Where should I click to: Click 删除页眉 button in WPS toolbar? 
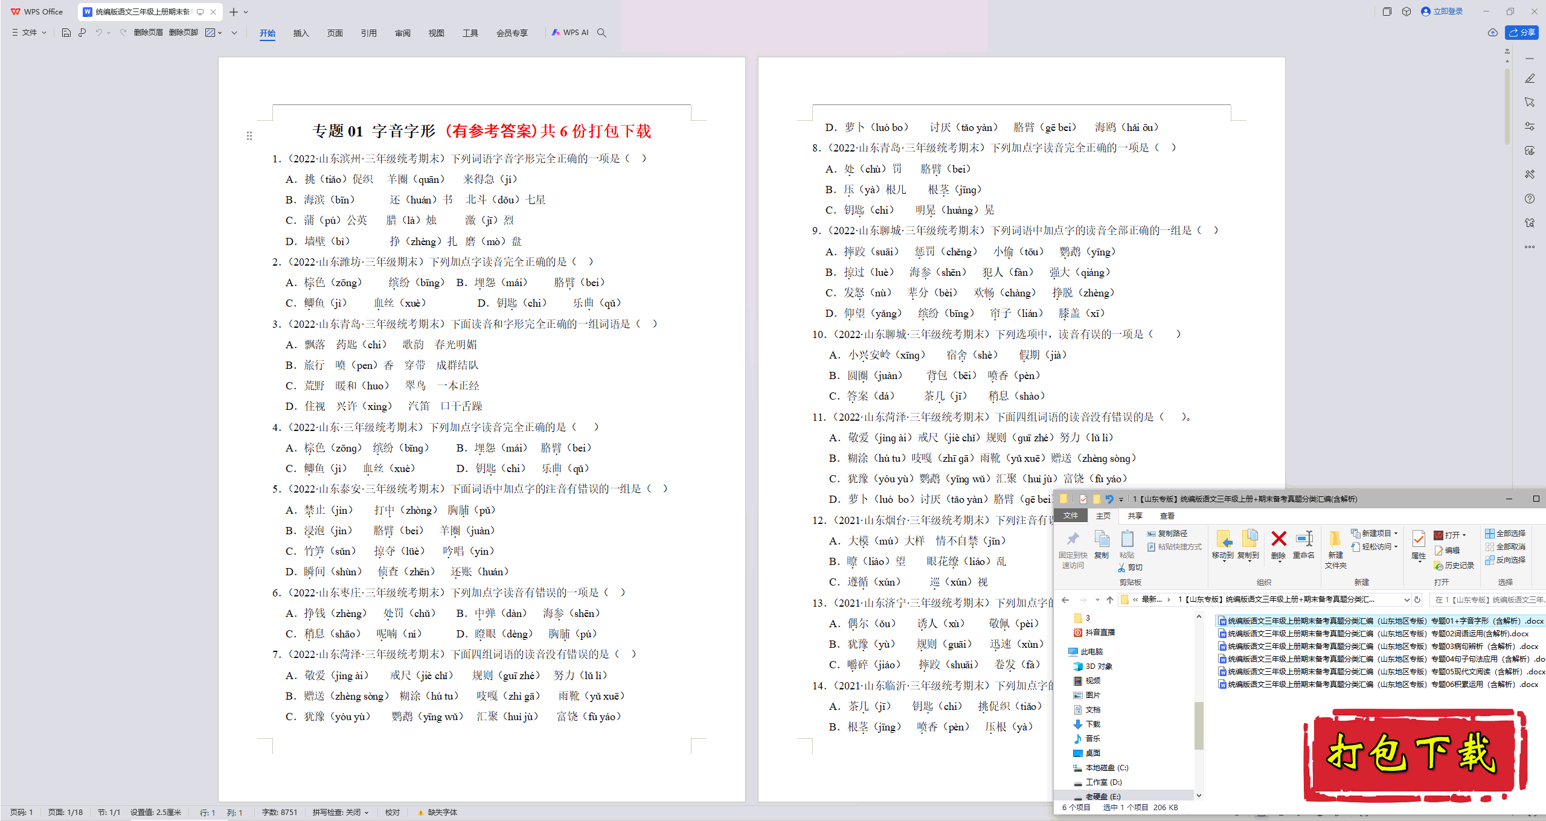(x=148, y=33)
